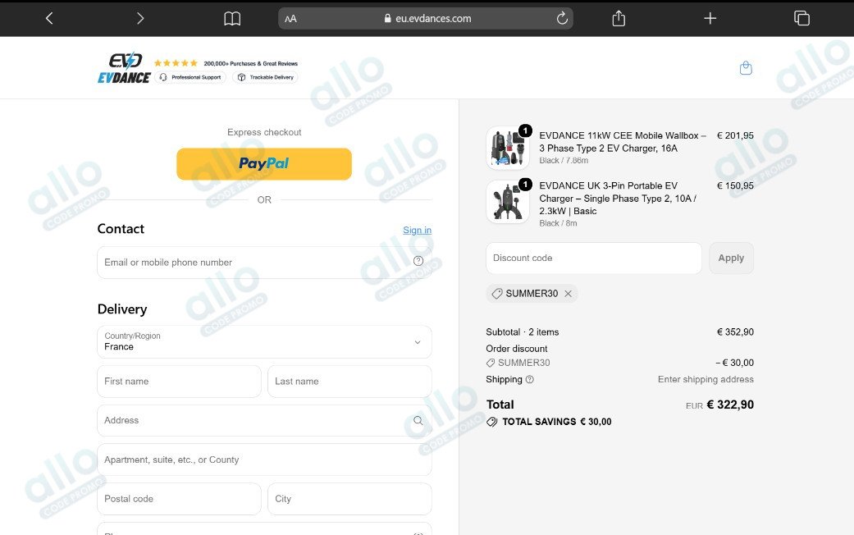Viewport: 854px width, 535px height.
Task: Click the Enter shipping address text
Action: pos(706,379)
